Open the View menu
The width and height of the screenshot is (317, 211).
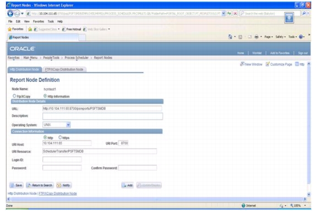click(26, 21)
